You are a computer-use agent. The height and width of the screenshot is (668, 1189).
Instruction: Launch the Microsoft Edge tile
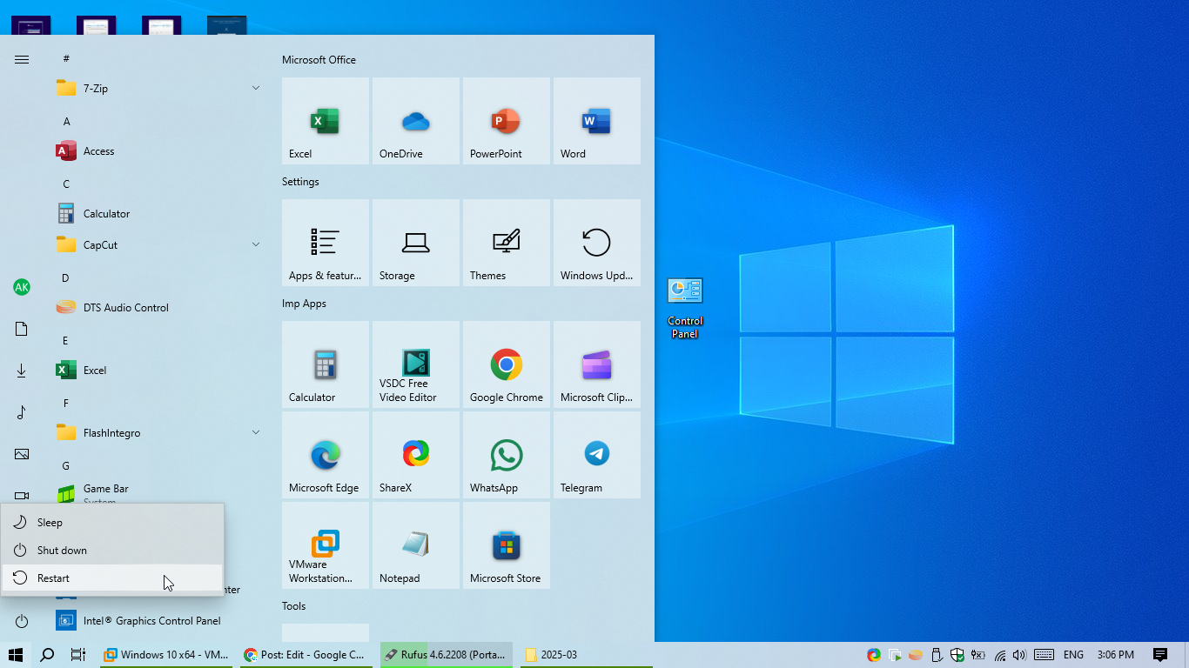tap(326, 455)
